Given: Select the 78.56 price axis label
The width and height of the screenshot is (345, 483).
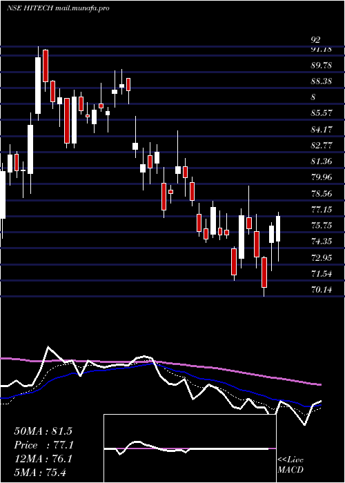Looking at the screenshot, I should click(x=322, y=194).
